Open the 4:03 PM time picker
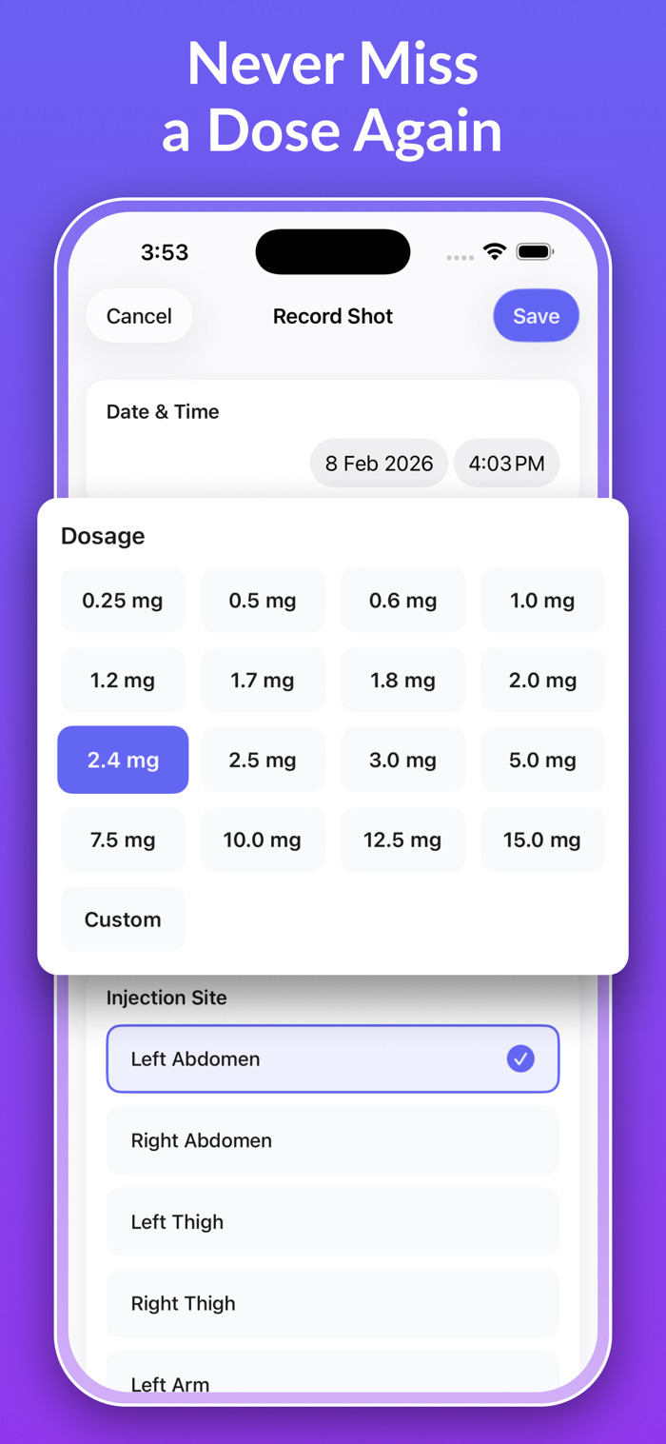Viewport: 666px width, 1444px height. [x=506, y=464]
